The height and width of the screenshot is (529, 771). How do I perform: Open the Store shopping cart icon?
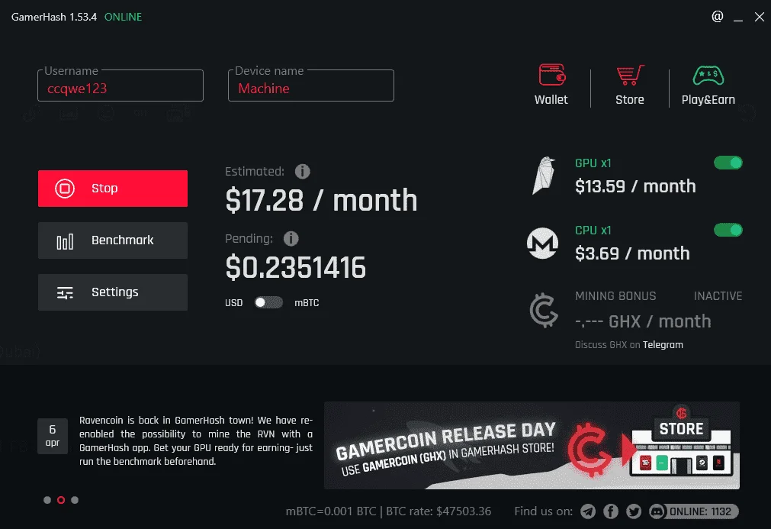(x=630, y=75)
